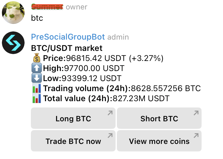223x159 pixels.
Task: Click the owner's btc message text
Action: [37, 18]
